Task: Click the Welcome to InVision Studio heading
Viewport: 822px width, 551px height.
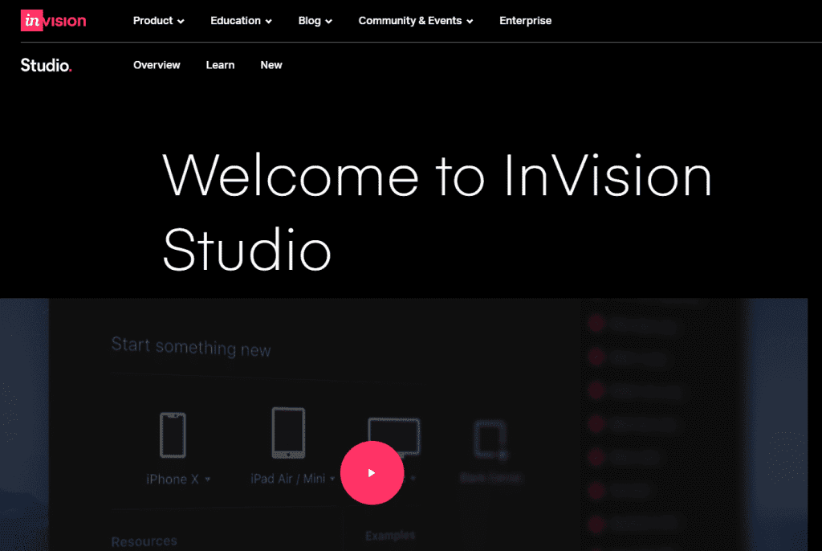Action: pos(437,213)
